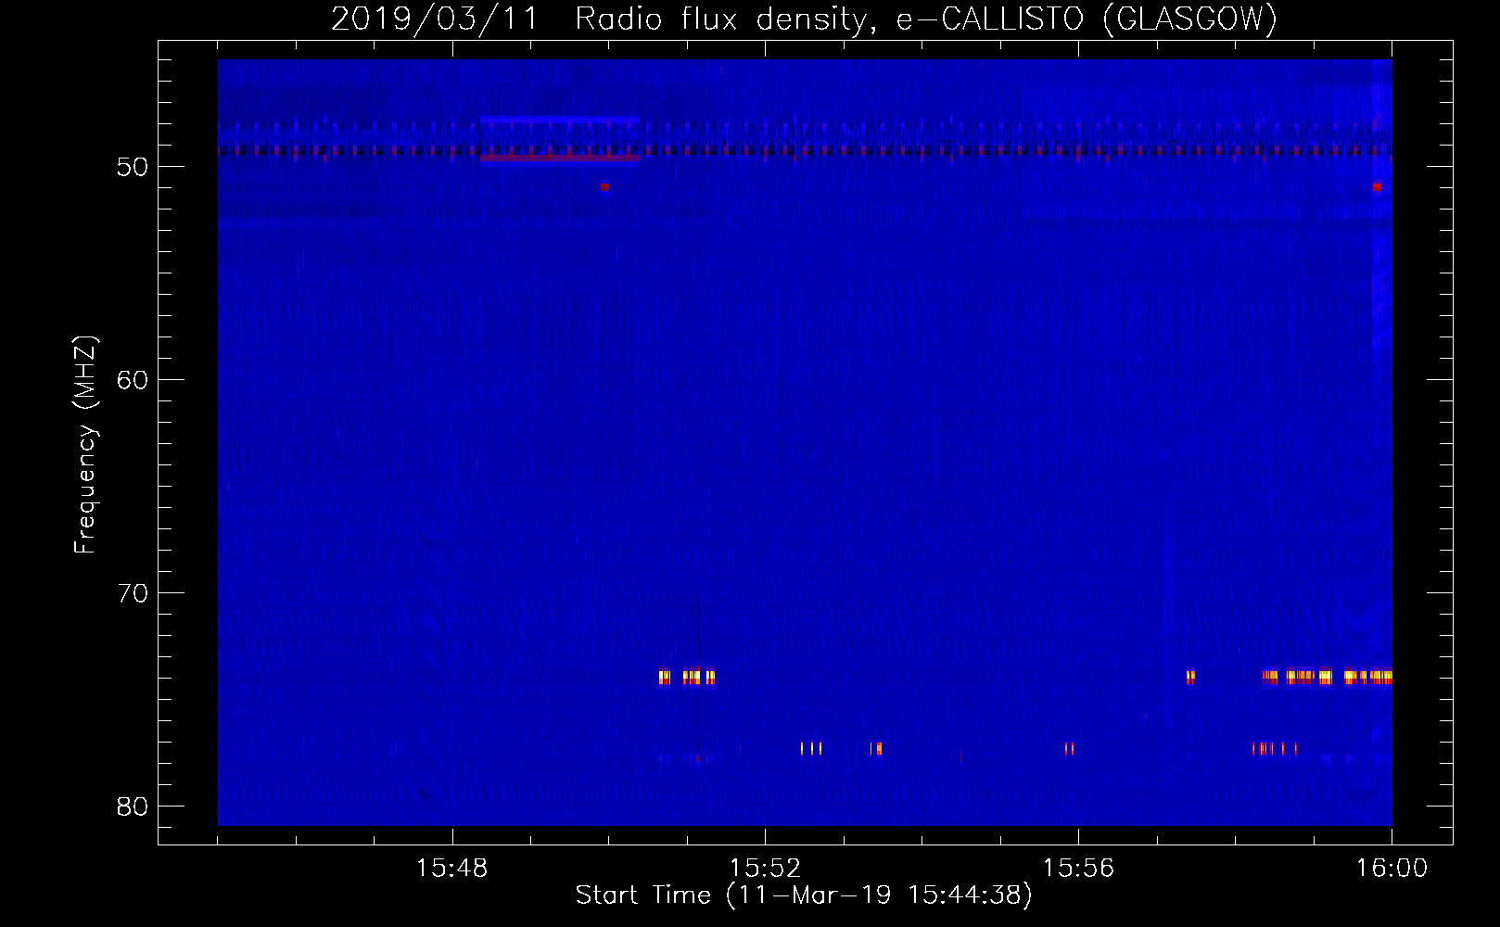Click the 15:52 time tick label
This screenshot has height=927, width=1500.
765,869
